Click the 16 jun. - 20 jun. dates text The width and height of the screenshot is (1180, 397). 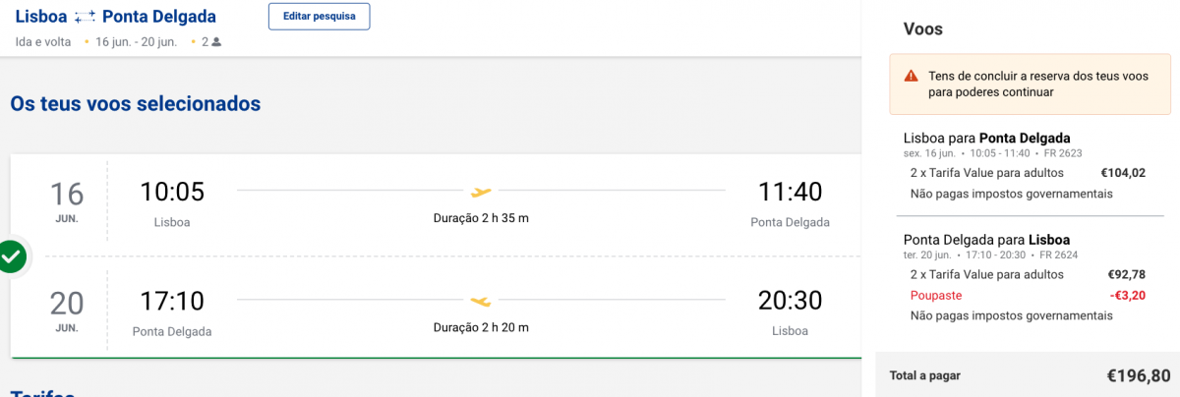pos(136,42)
